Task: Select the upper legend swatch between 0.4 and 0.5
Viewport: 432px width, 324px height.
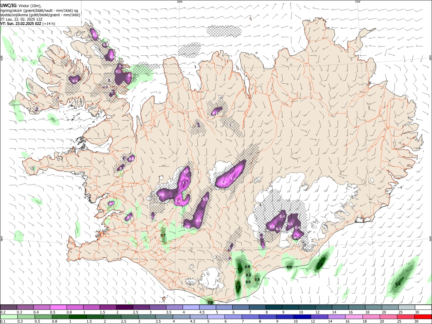Action: (42, 307)
